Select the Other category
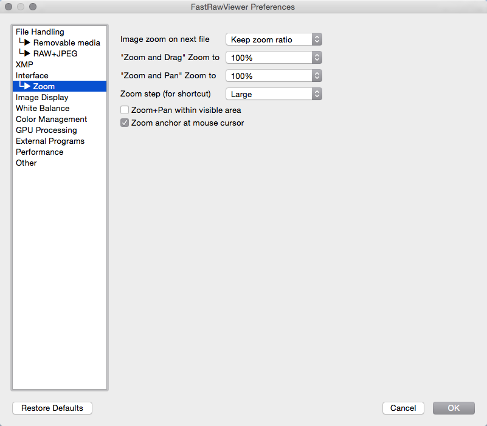Image resolution: width=487 pixels, height=426 pixels. [60, 163]
